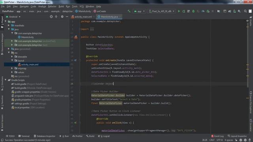This screenshot has width=253, height=142.
Task: Click the tool window quick-access icon in the status bar
Action: click(2, 140)
